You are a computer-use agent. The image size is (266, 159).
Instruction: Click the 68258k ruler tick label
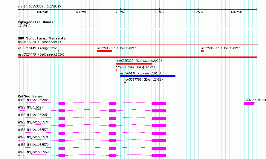tap(198, 12)
